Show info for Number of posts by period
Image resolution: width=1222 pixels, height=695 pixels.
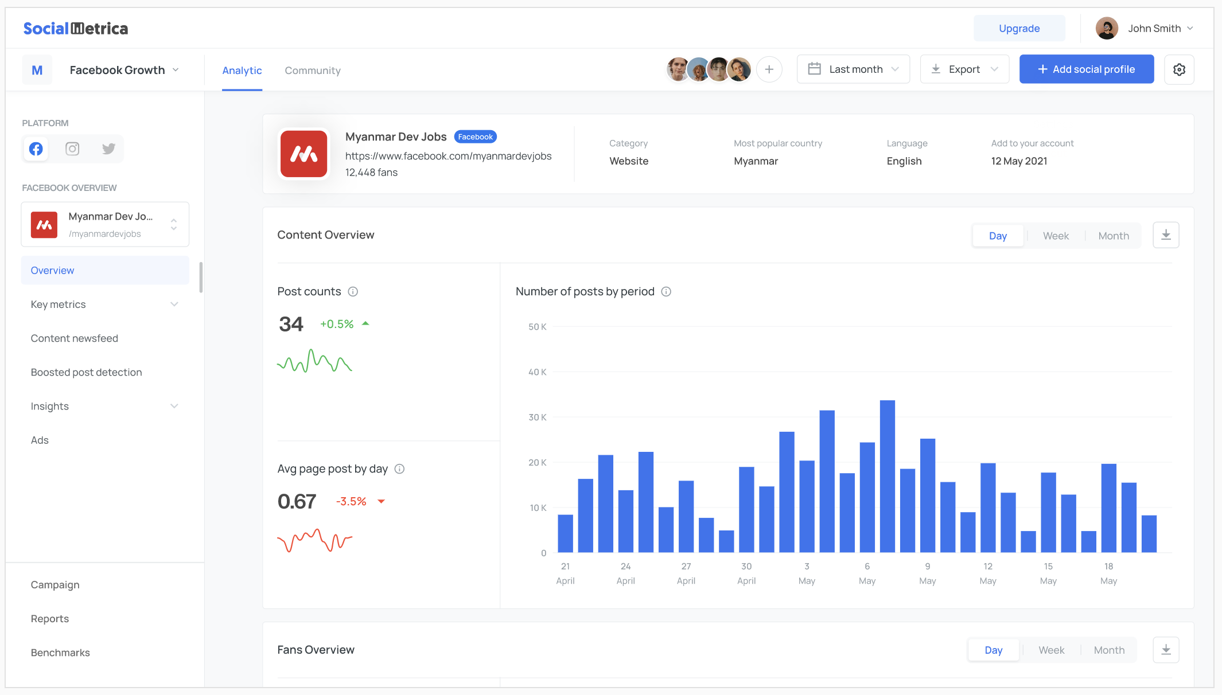[666, 292]
